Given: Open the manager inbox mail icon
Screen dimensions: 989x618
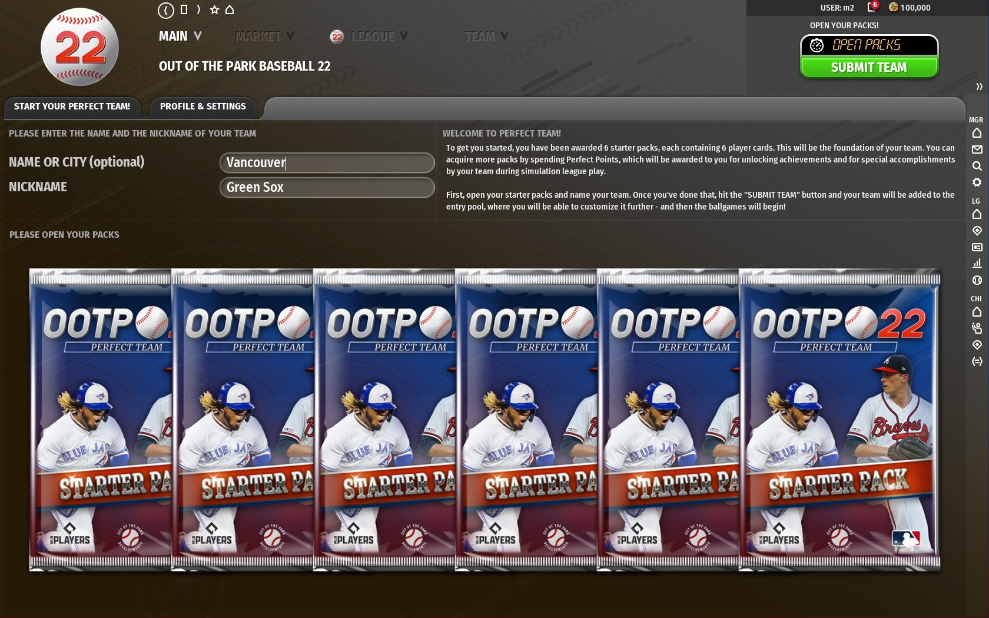Looking at the screenshot, I should [977, 150].
